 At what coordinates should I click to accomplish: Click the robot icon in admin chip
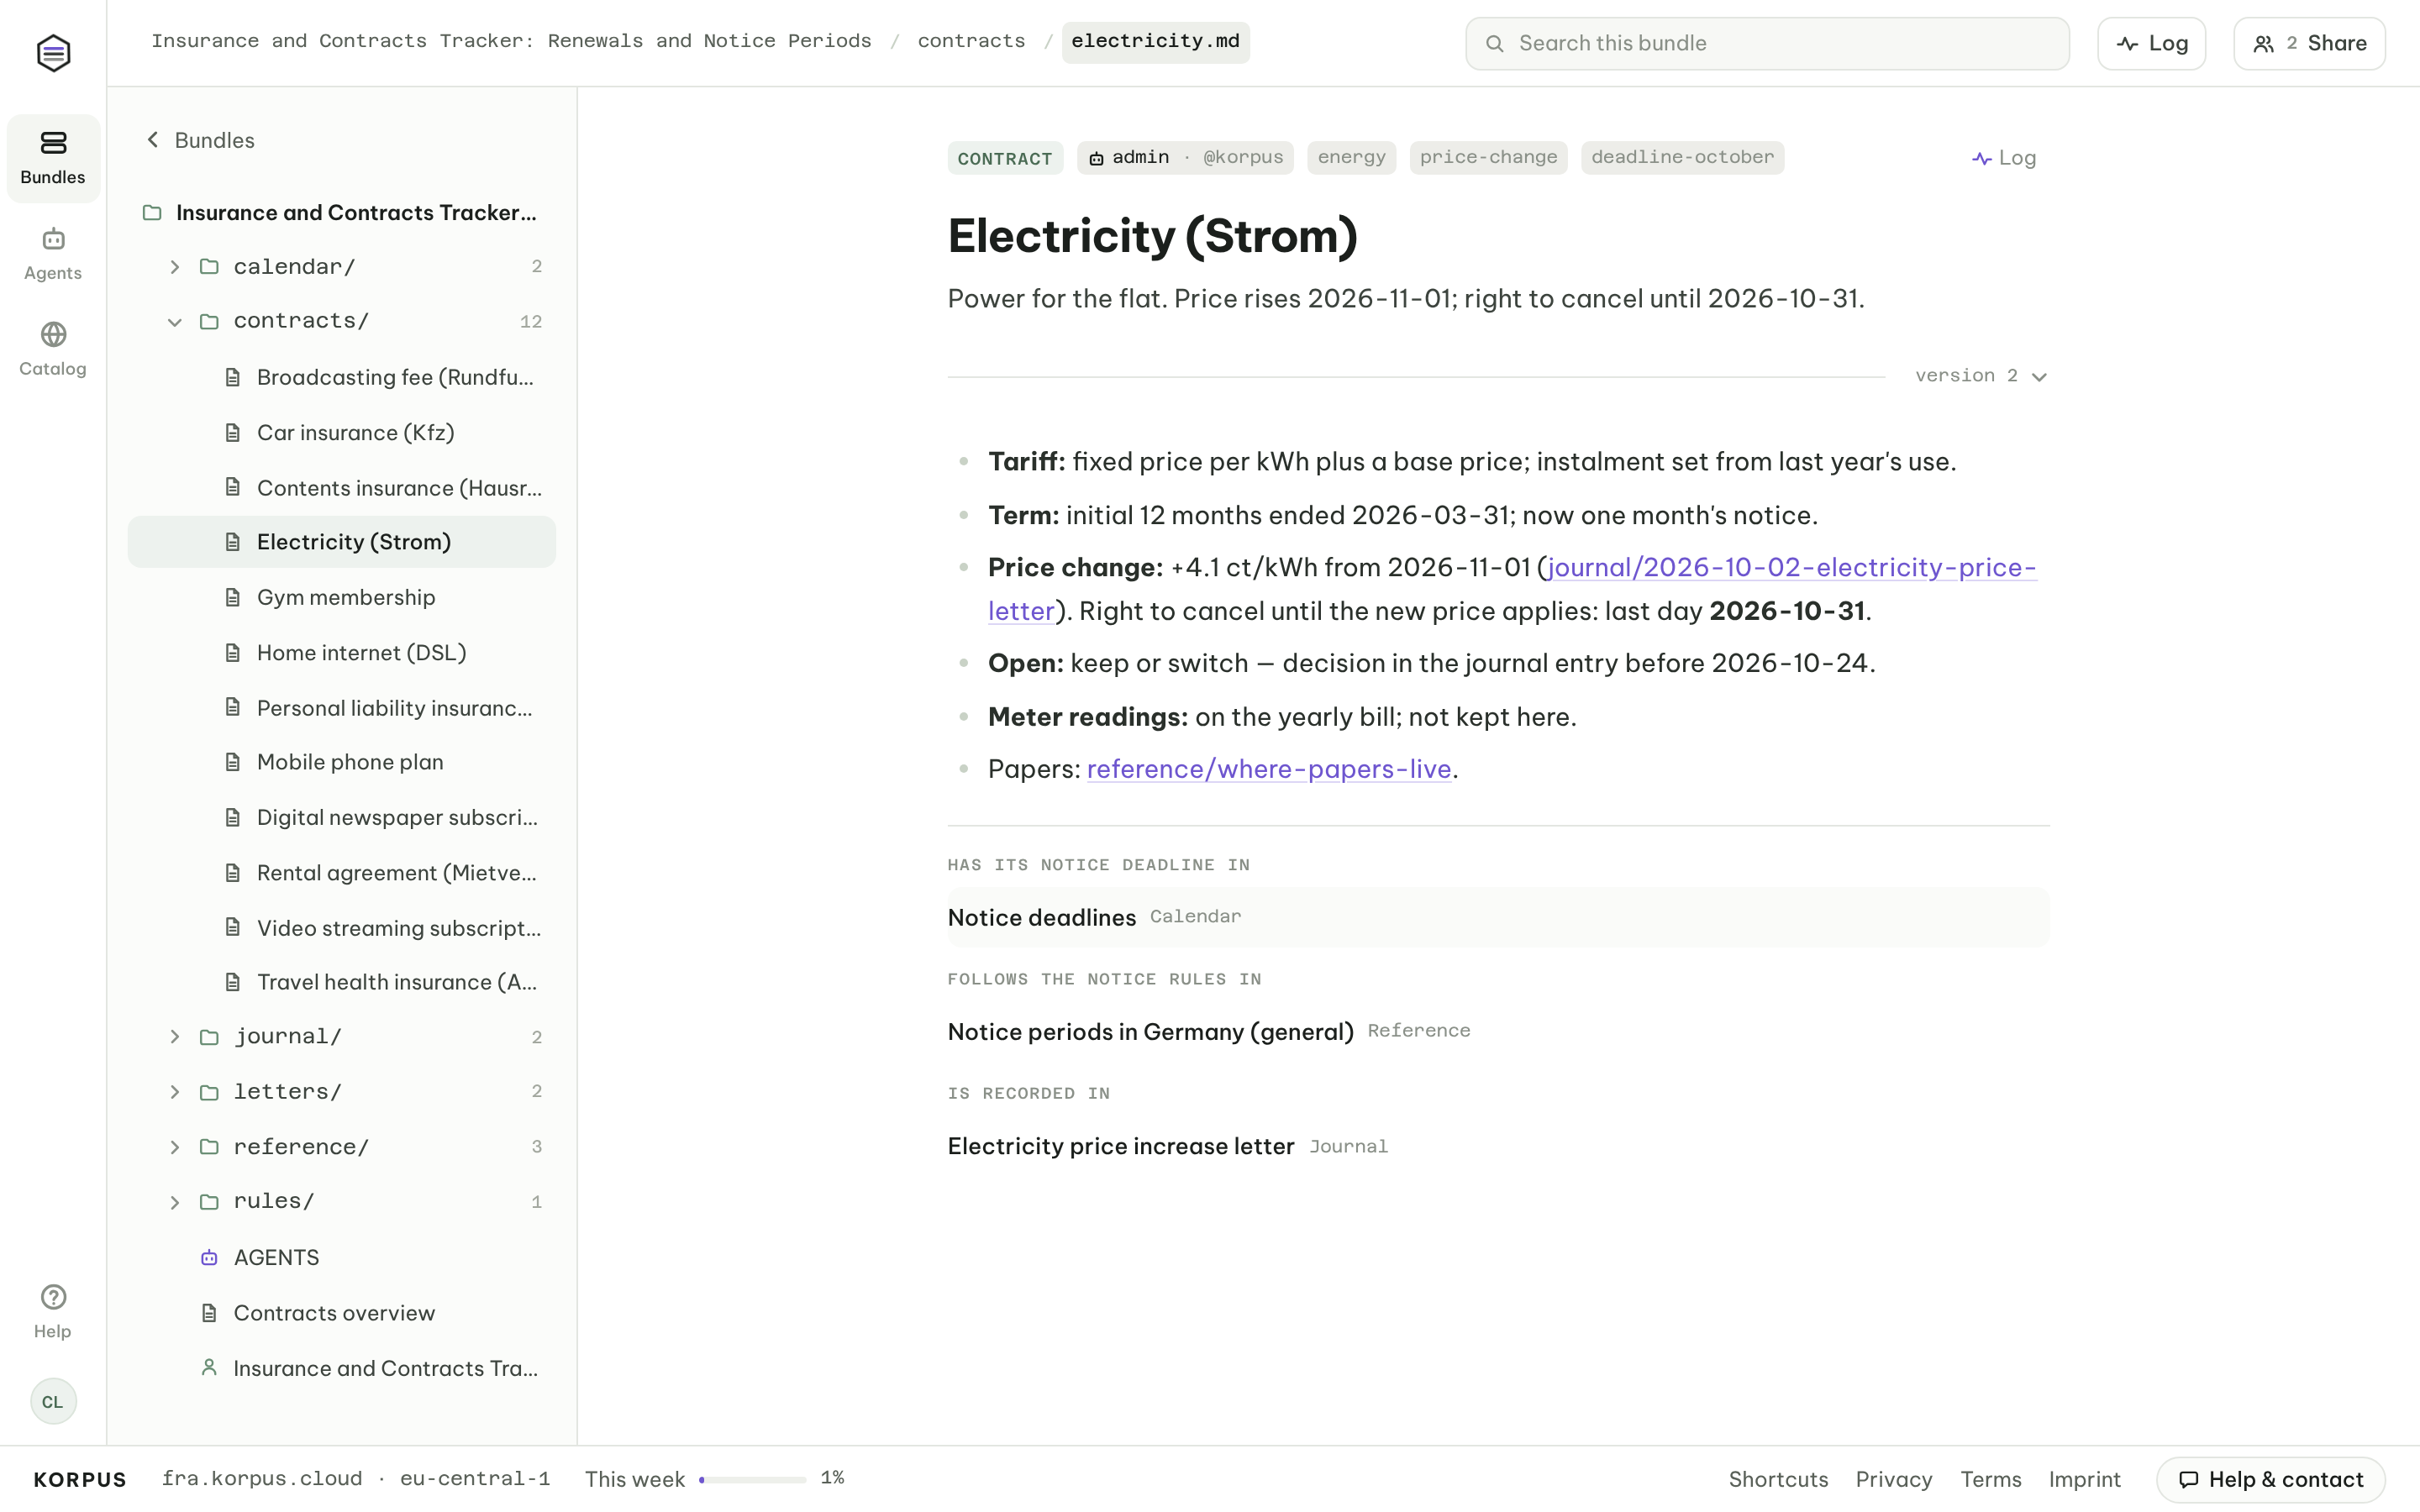pyautogui.click(x=1096, y=158)
